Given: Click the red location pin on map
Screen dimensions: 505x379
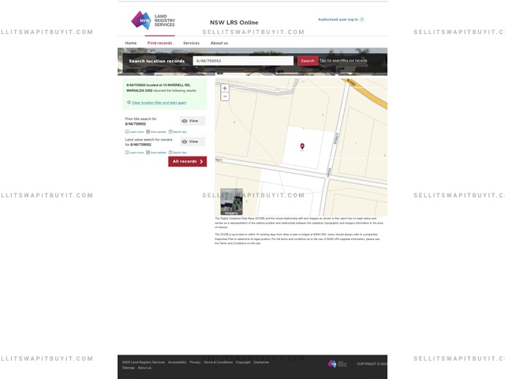Looking at the screenshot, I should click(302, 145).
